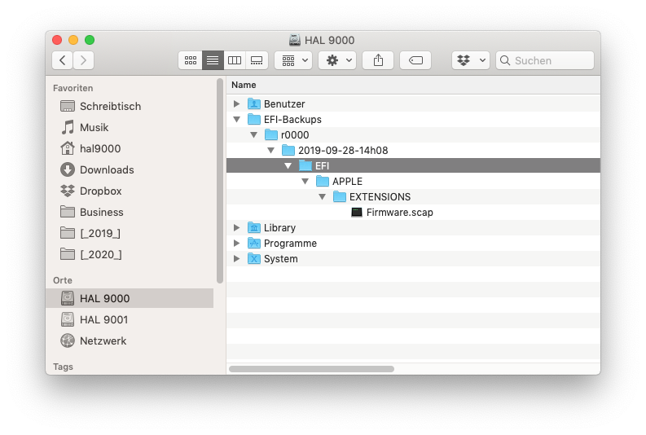Open Netzwerk in the sidebar
Screen dimensions: 646x435
click(x=130, y=341)
